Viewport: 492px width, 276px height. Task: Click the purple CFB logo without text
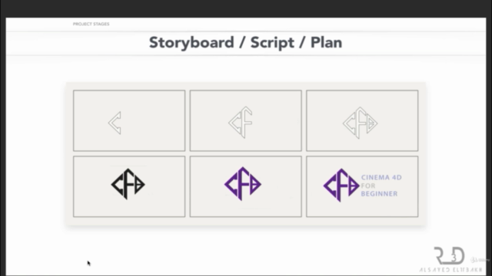click(243, 184)
